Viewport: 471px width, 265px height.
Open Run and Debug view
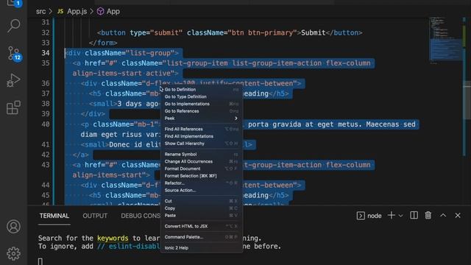pyautogui.click(x=13, y=80)
